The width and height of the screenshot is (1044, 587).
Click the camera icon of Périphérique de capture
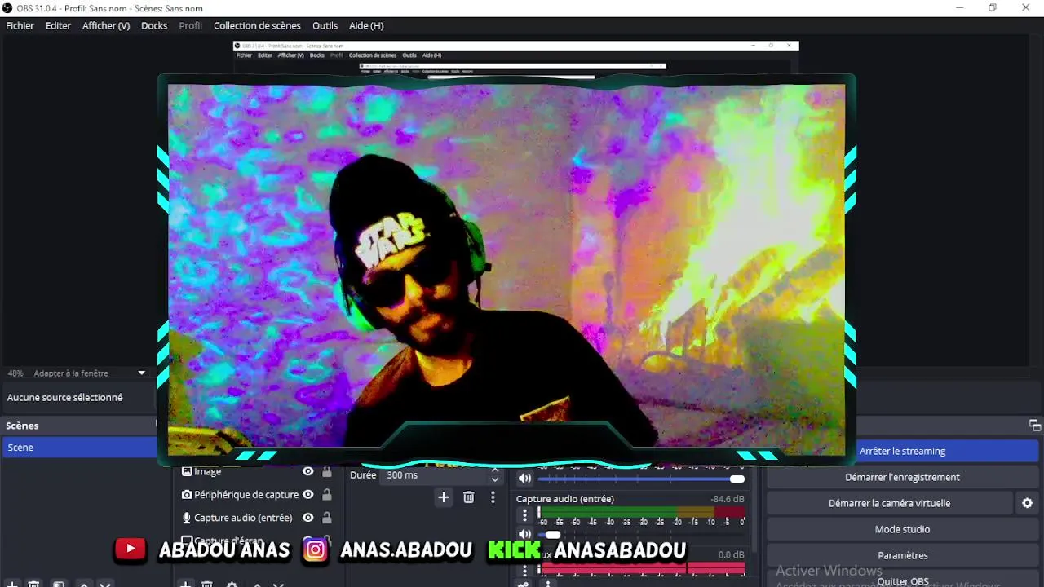pyautogui.click(x=187, y=495)
